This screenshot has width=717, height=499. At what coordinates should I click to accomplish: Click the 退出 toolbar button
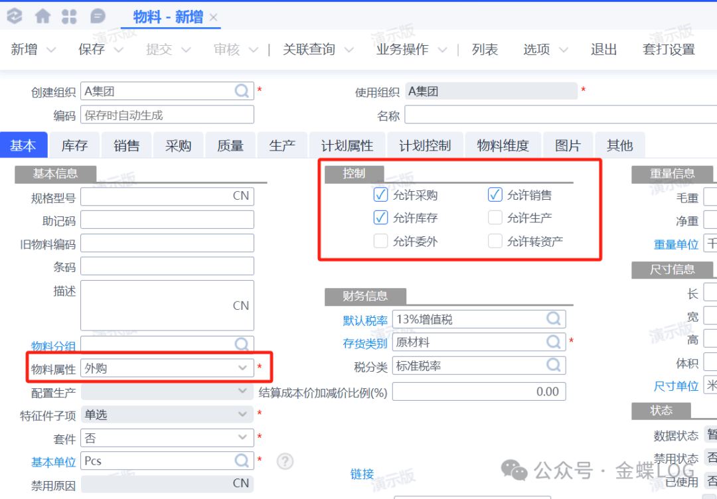click(x=603, y=50)
